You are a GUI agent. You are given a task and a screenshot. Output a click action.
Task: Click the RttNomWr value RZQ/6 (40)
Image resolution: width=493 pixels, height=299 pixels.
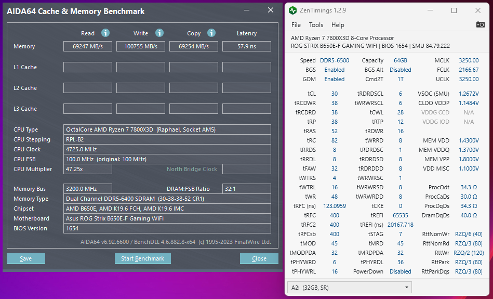(469, 234)
